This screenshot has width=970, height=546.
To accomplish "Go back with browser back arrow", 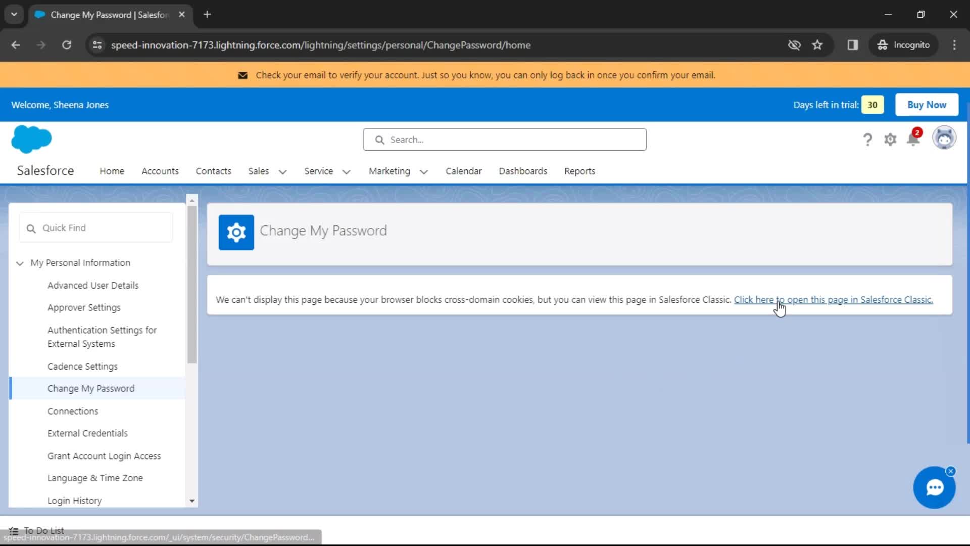I will [x=16, y=45].
